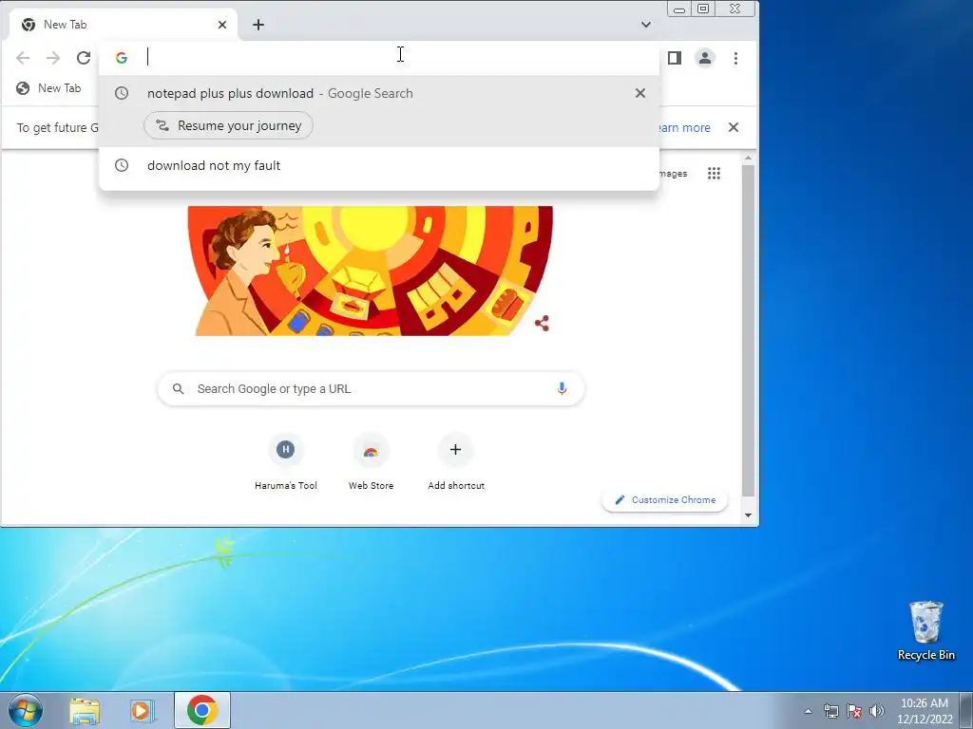The width and height of the screenshot is (973, 729).
Task: Click the Images link
Action: pos(674,174)
